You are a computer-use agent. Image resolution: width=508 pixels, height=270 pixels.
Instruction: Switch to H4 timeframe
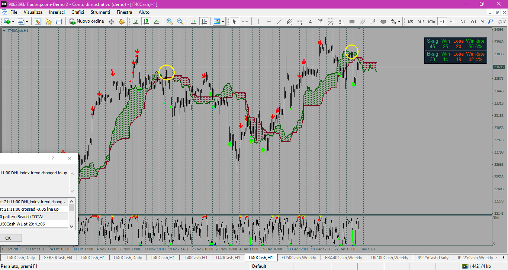click(452, 22)
